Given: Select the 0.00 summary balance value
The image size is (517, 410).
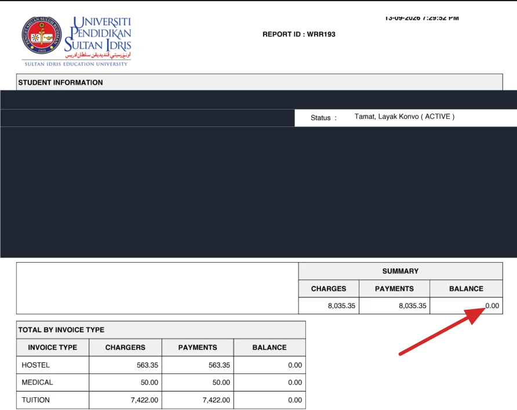Looking at the screenshot, I should (492, 306).
